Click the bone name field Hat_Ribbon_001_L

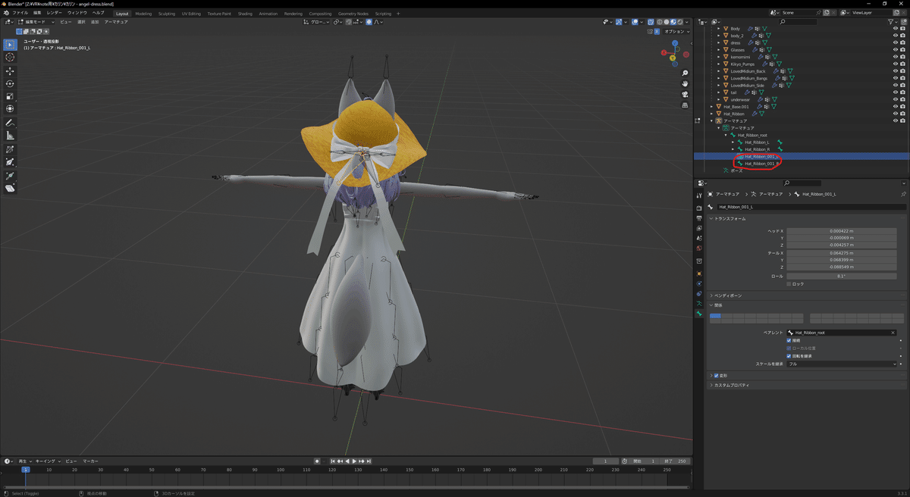pos(811,206)
